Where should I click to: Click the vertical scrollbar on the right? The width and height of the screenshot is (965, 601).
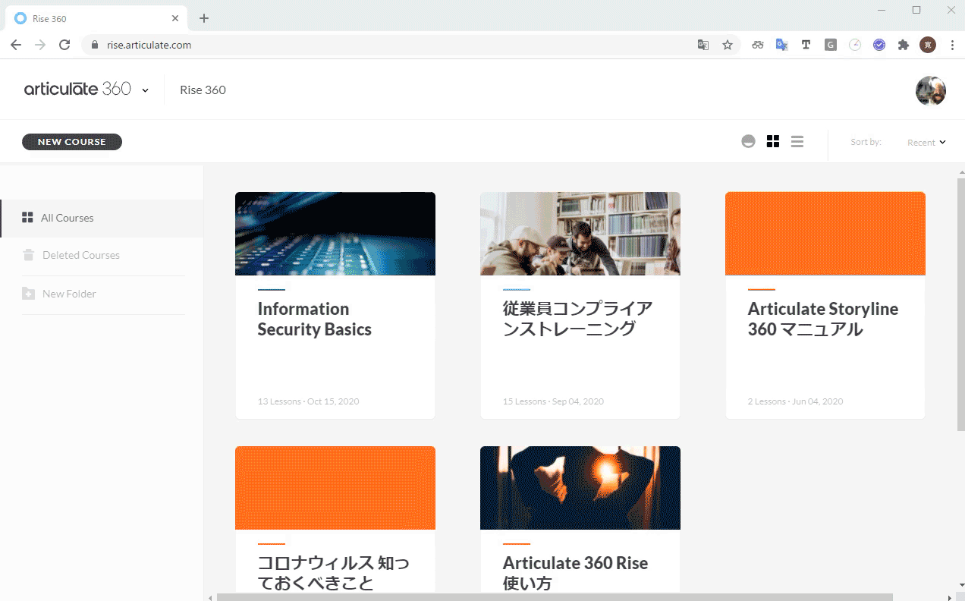(x=960, y=304)
